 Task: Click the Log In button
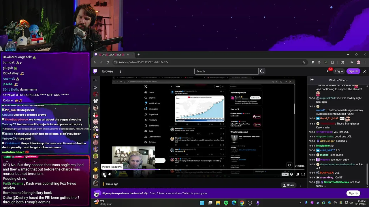[339, 71]
